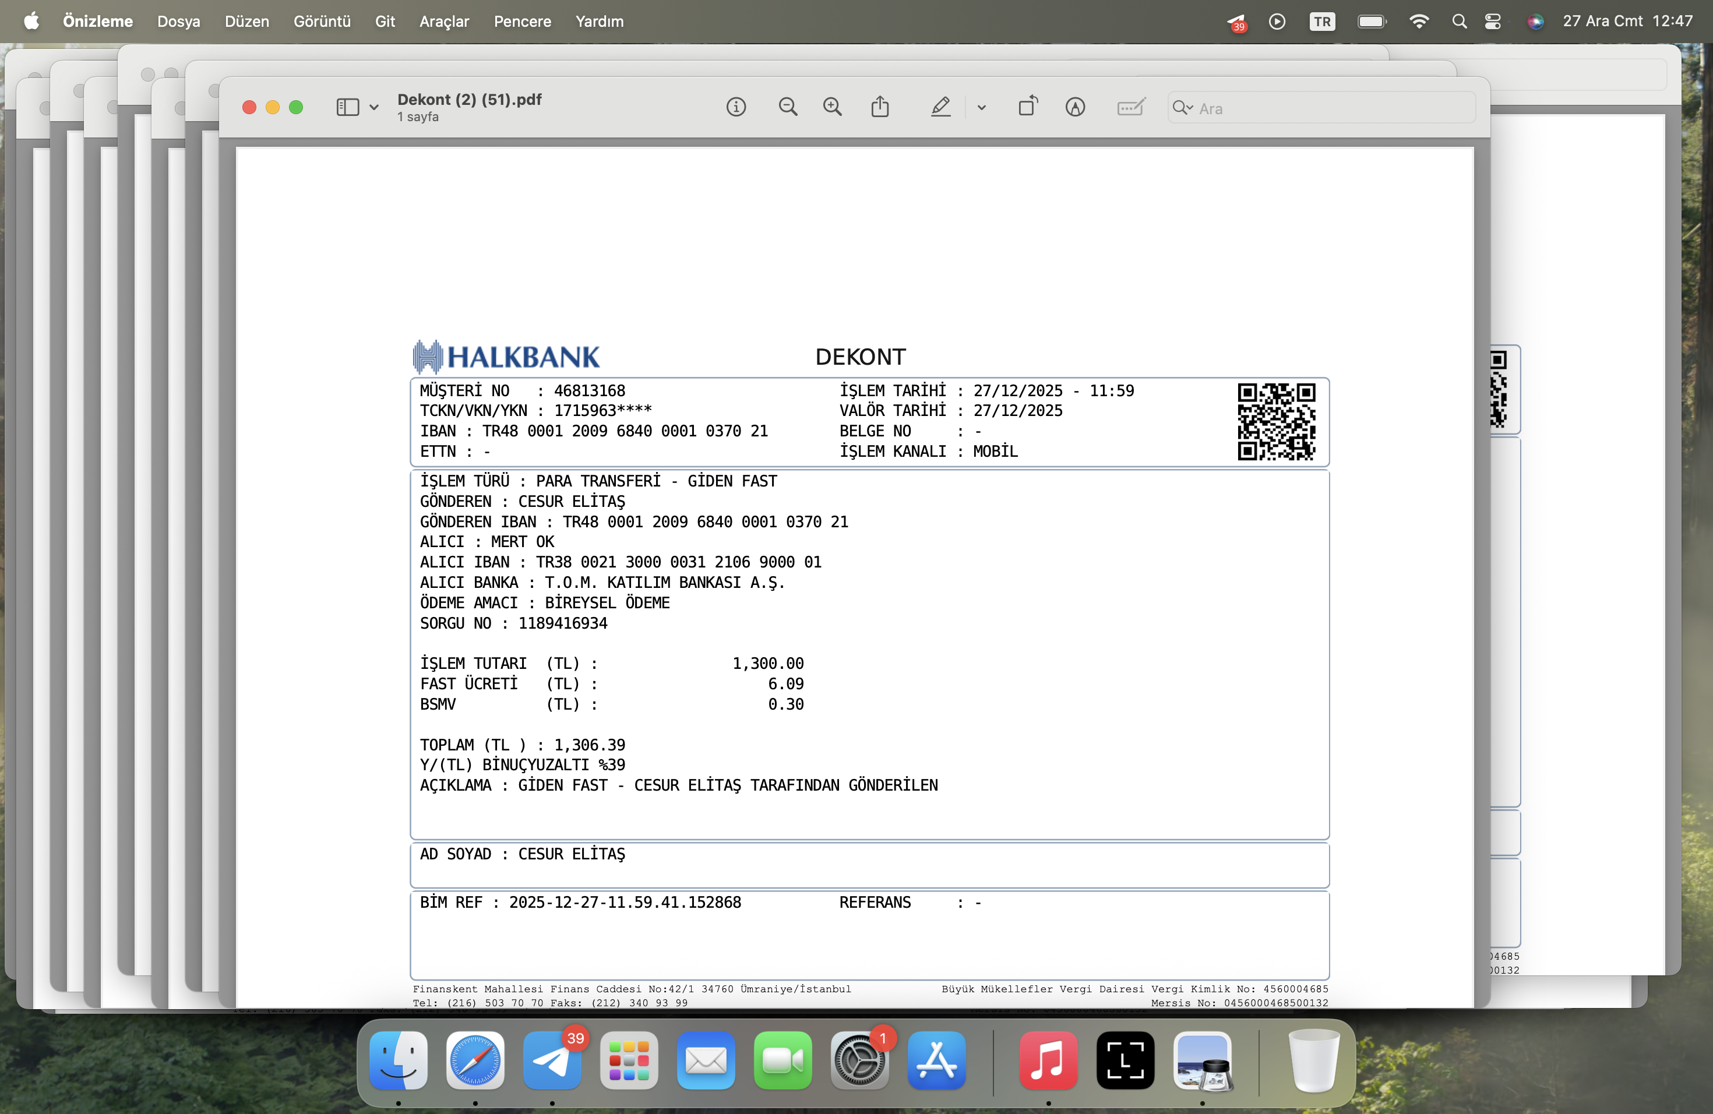Image resolution: width=1713 pixels, height=1114 pixels.
Task: Zoom out of the PDF page
Action: tap(788, 107)
